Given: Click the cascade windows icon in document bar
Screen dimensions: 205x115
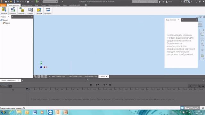Looking at the screenshot, I should pyautogui.click(x=35, y=77).
